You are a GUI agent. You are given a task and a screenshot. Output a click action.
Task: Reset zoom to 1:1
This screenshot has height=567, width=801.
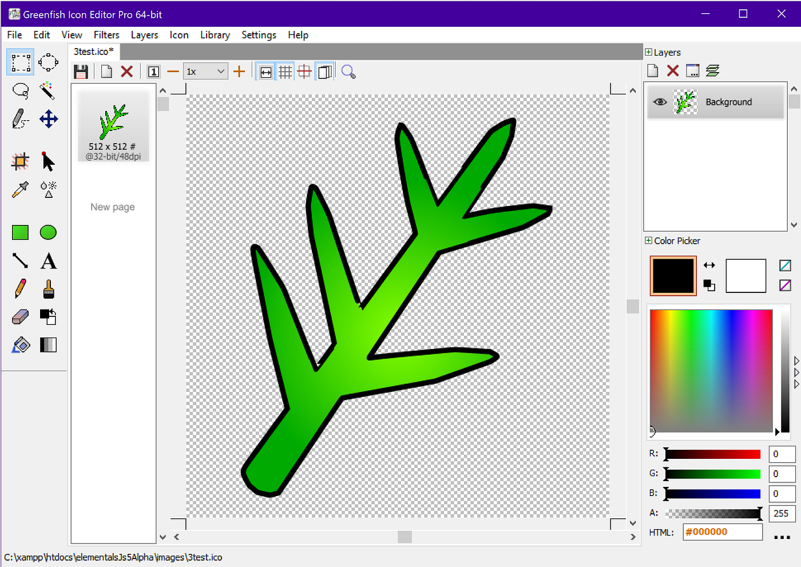point(153,72)
